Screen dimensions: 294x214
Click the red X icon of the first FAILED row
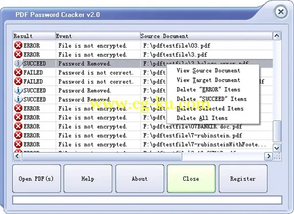coord(18,72)
